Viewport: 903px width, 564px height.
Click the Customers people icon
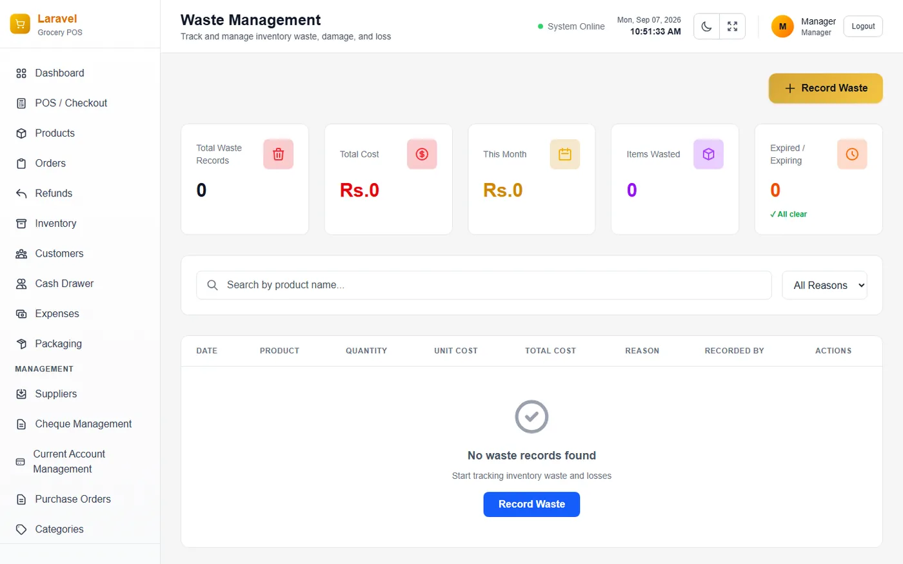21,254
